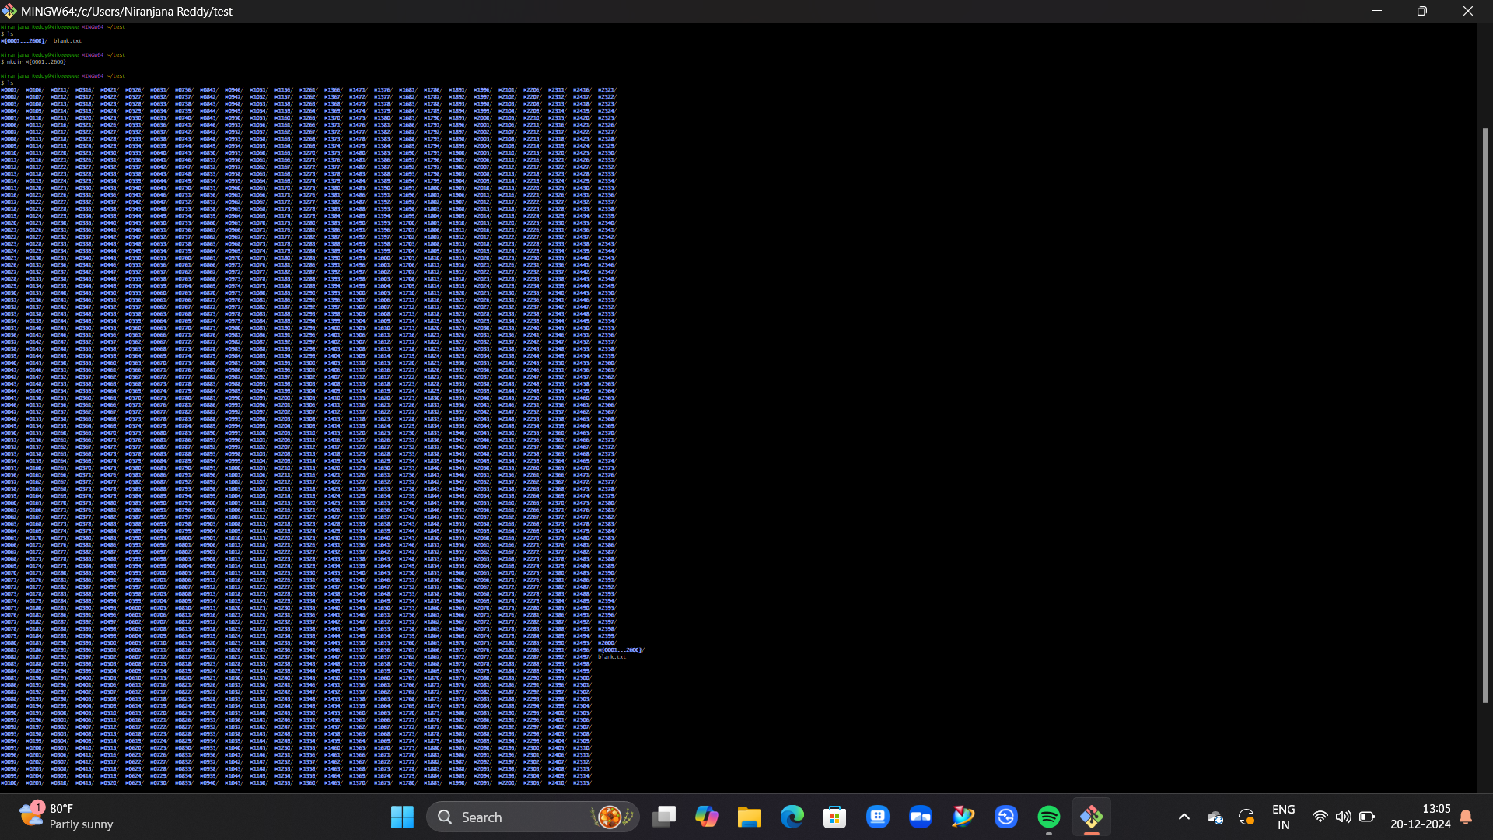Screen dimensions: 1493x840
Task: Open clock and date calendar flyout
Action: pyautogui.click(x=1420, y=817)
